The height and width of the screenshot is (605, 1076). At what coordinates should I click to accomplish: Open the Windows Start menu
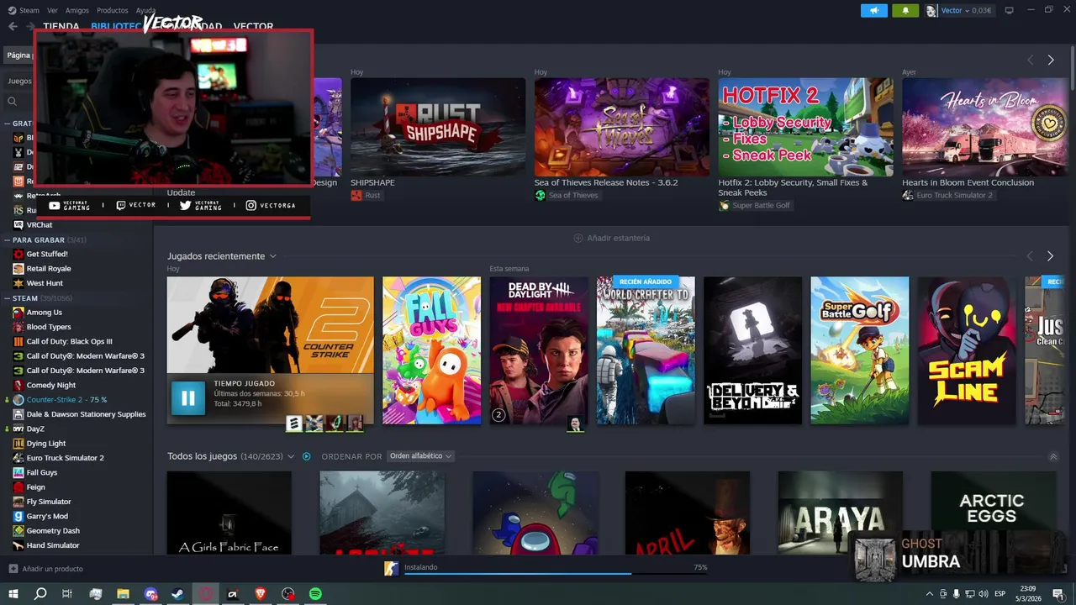coord(13,594)
